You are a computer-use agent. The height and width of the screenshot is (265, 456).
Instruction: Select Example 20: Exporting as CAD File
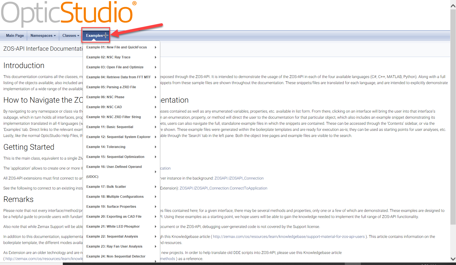point(121,217)
